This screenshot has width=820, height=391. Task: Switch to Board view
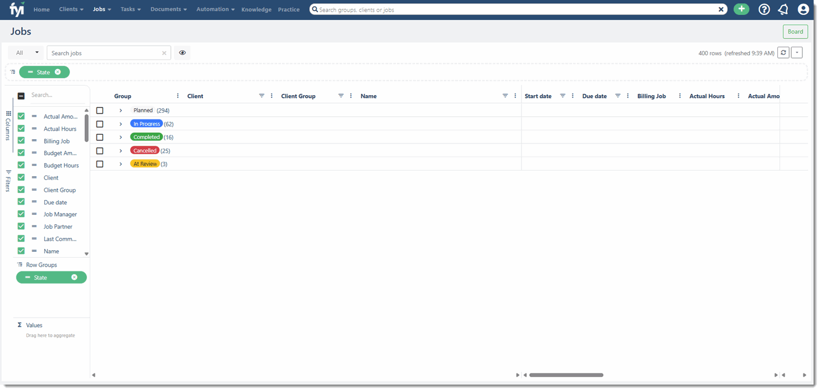pyautogui.click(x=796, y=32)
